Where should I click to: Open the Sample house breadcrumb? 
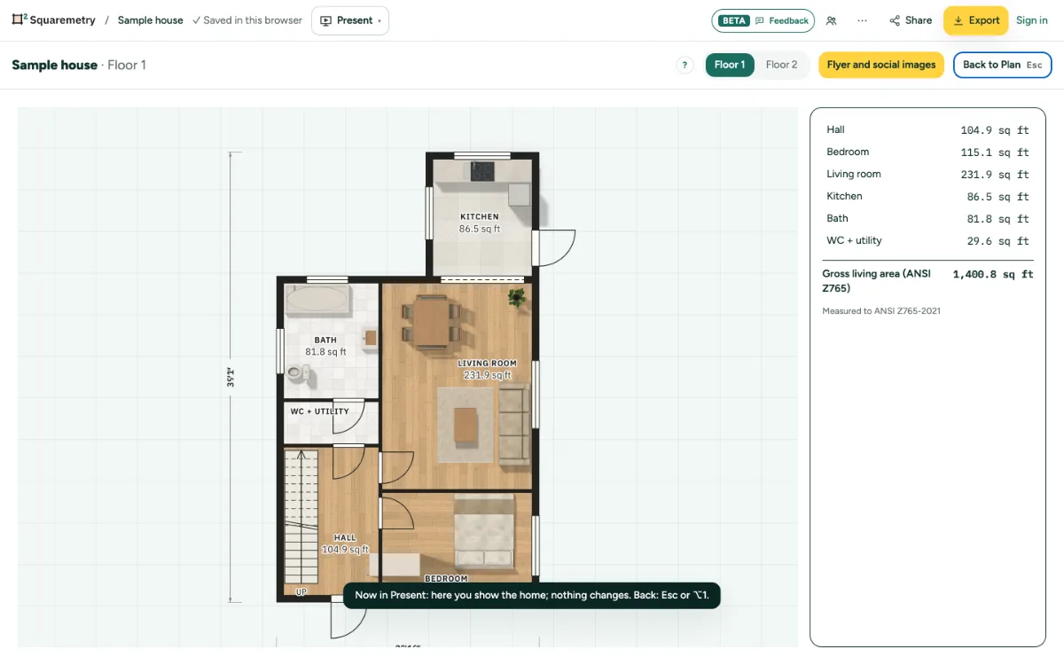tap(150, 20)
